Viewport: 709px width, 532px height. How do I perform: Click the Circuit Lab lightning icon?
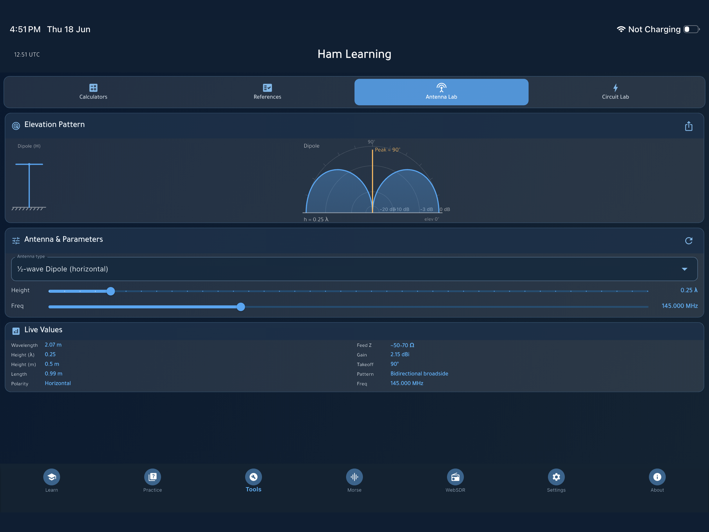tap(615, 88)
